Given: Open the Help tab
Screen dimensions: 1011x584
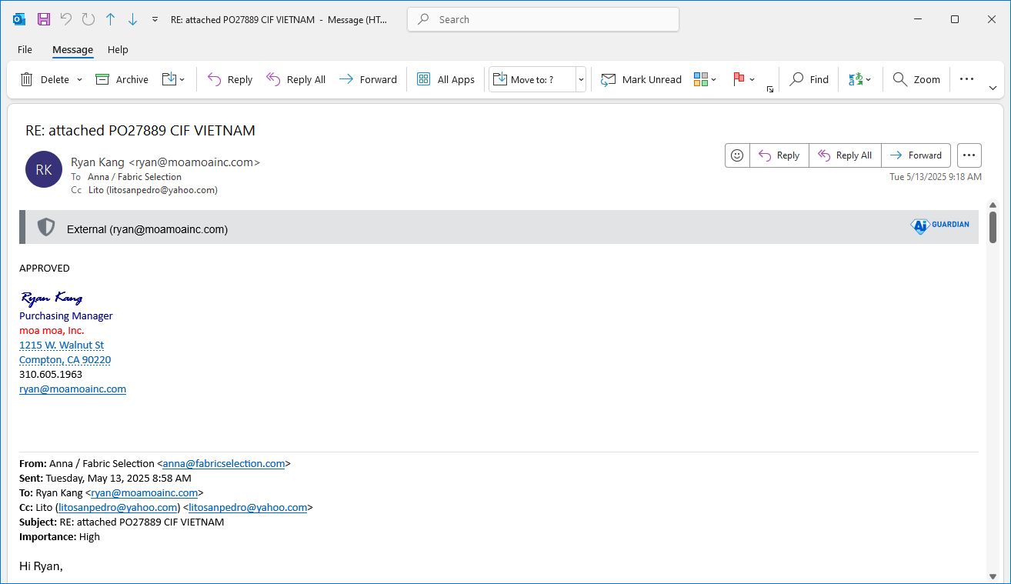Looking at the screenshot, I should pos(118,49).
